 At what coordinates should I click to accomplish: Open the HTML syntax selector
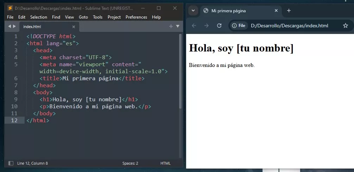click(165, 163)
